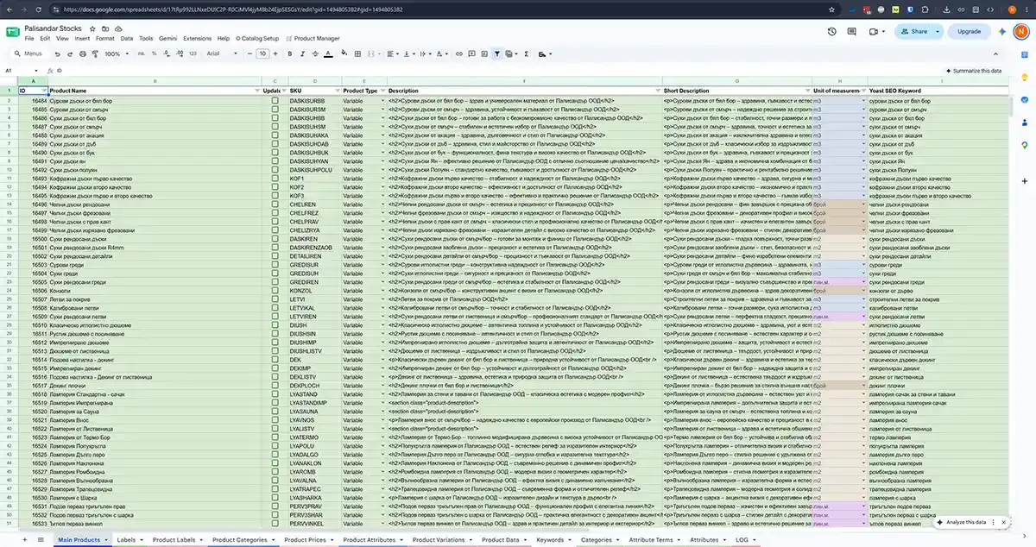Click the Undo icon in toolbar

[x=57, y=53]
